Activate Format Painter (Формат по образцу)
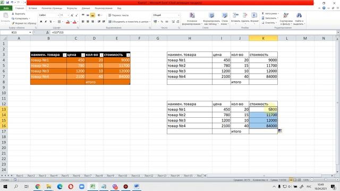This screenshot has height=191, width=340. point(24,23)
